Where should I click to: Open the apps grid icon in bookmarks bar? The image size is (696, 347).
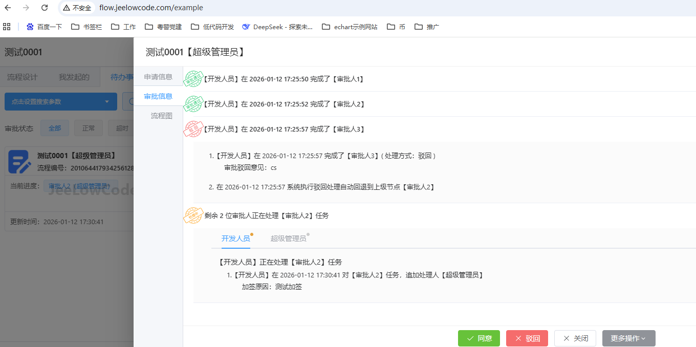[7, 27]
